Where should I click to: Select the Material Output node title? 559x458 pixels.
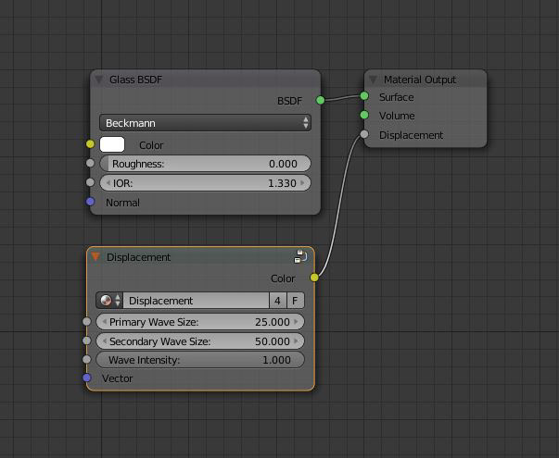[x=420, y=80]
